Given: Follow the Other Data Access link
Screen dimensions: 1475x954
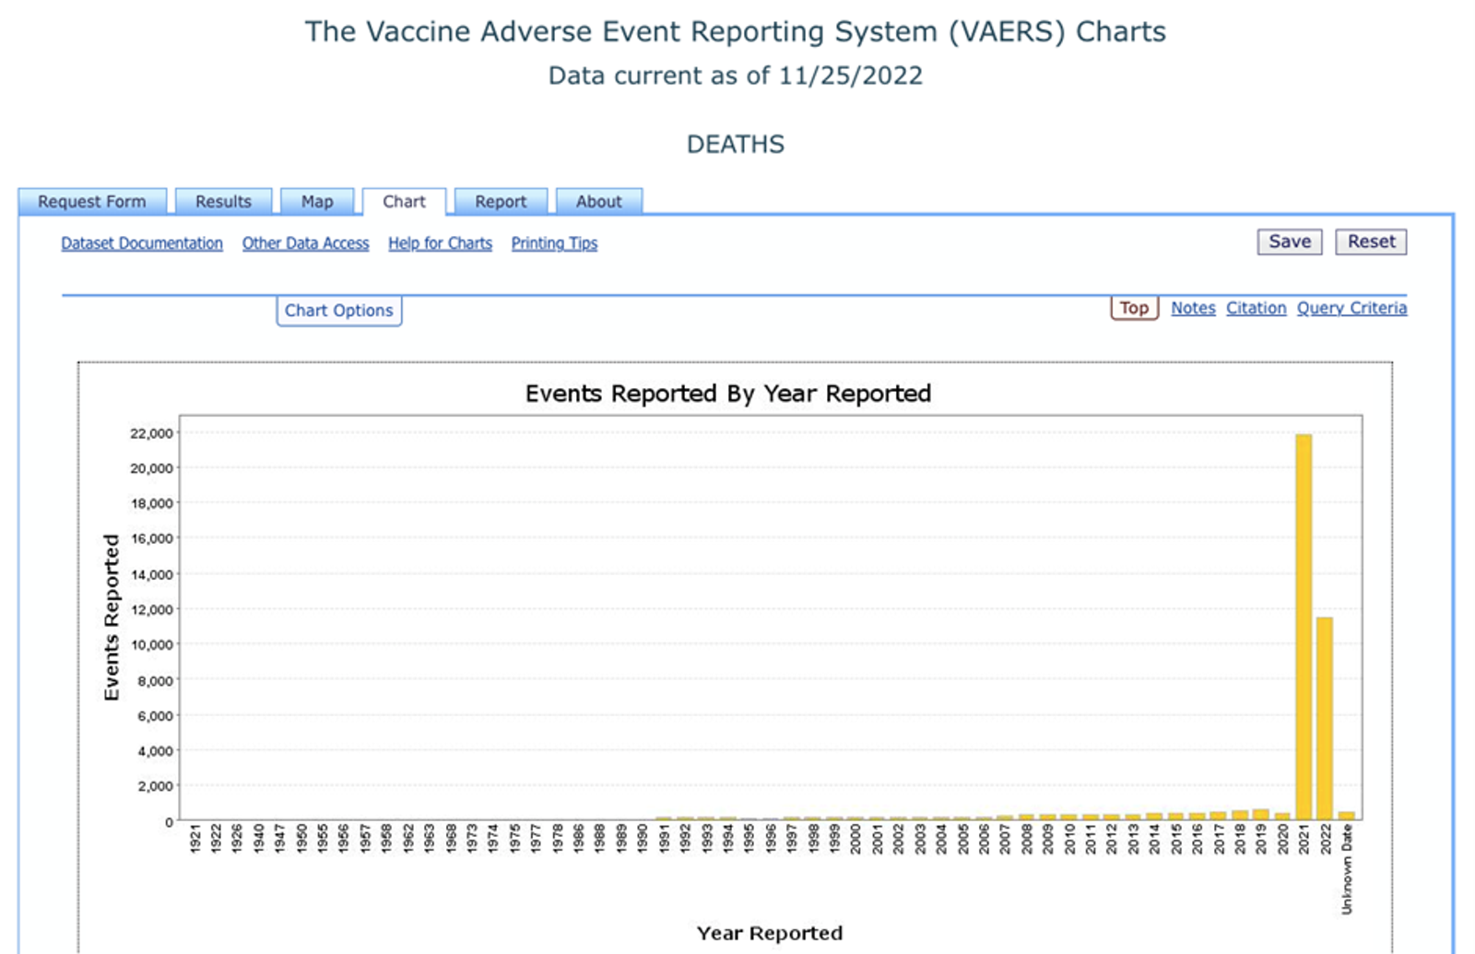Looking at the screenshot, I should [305, 243].
